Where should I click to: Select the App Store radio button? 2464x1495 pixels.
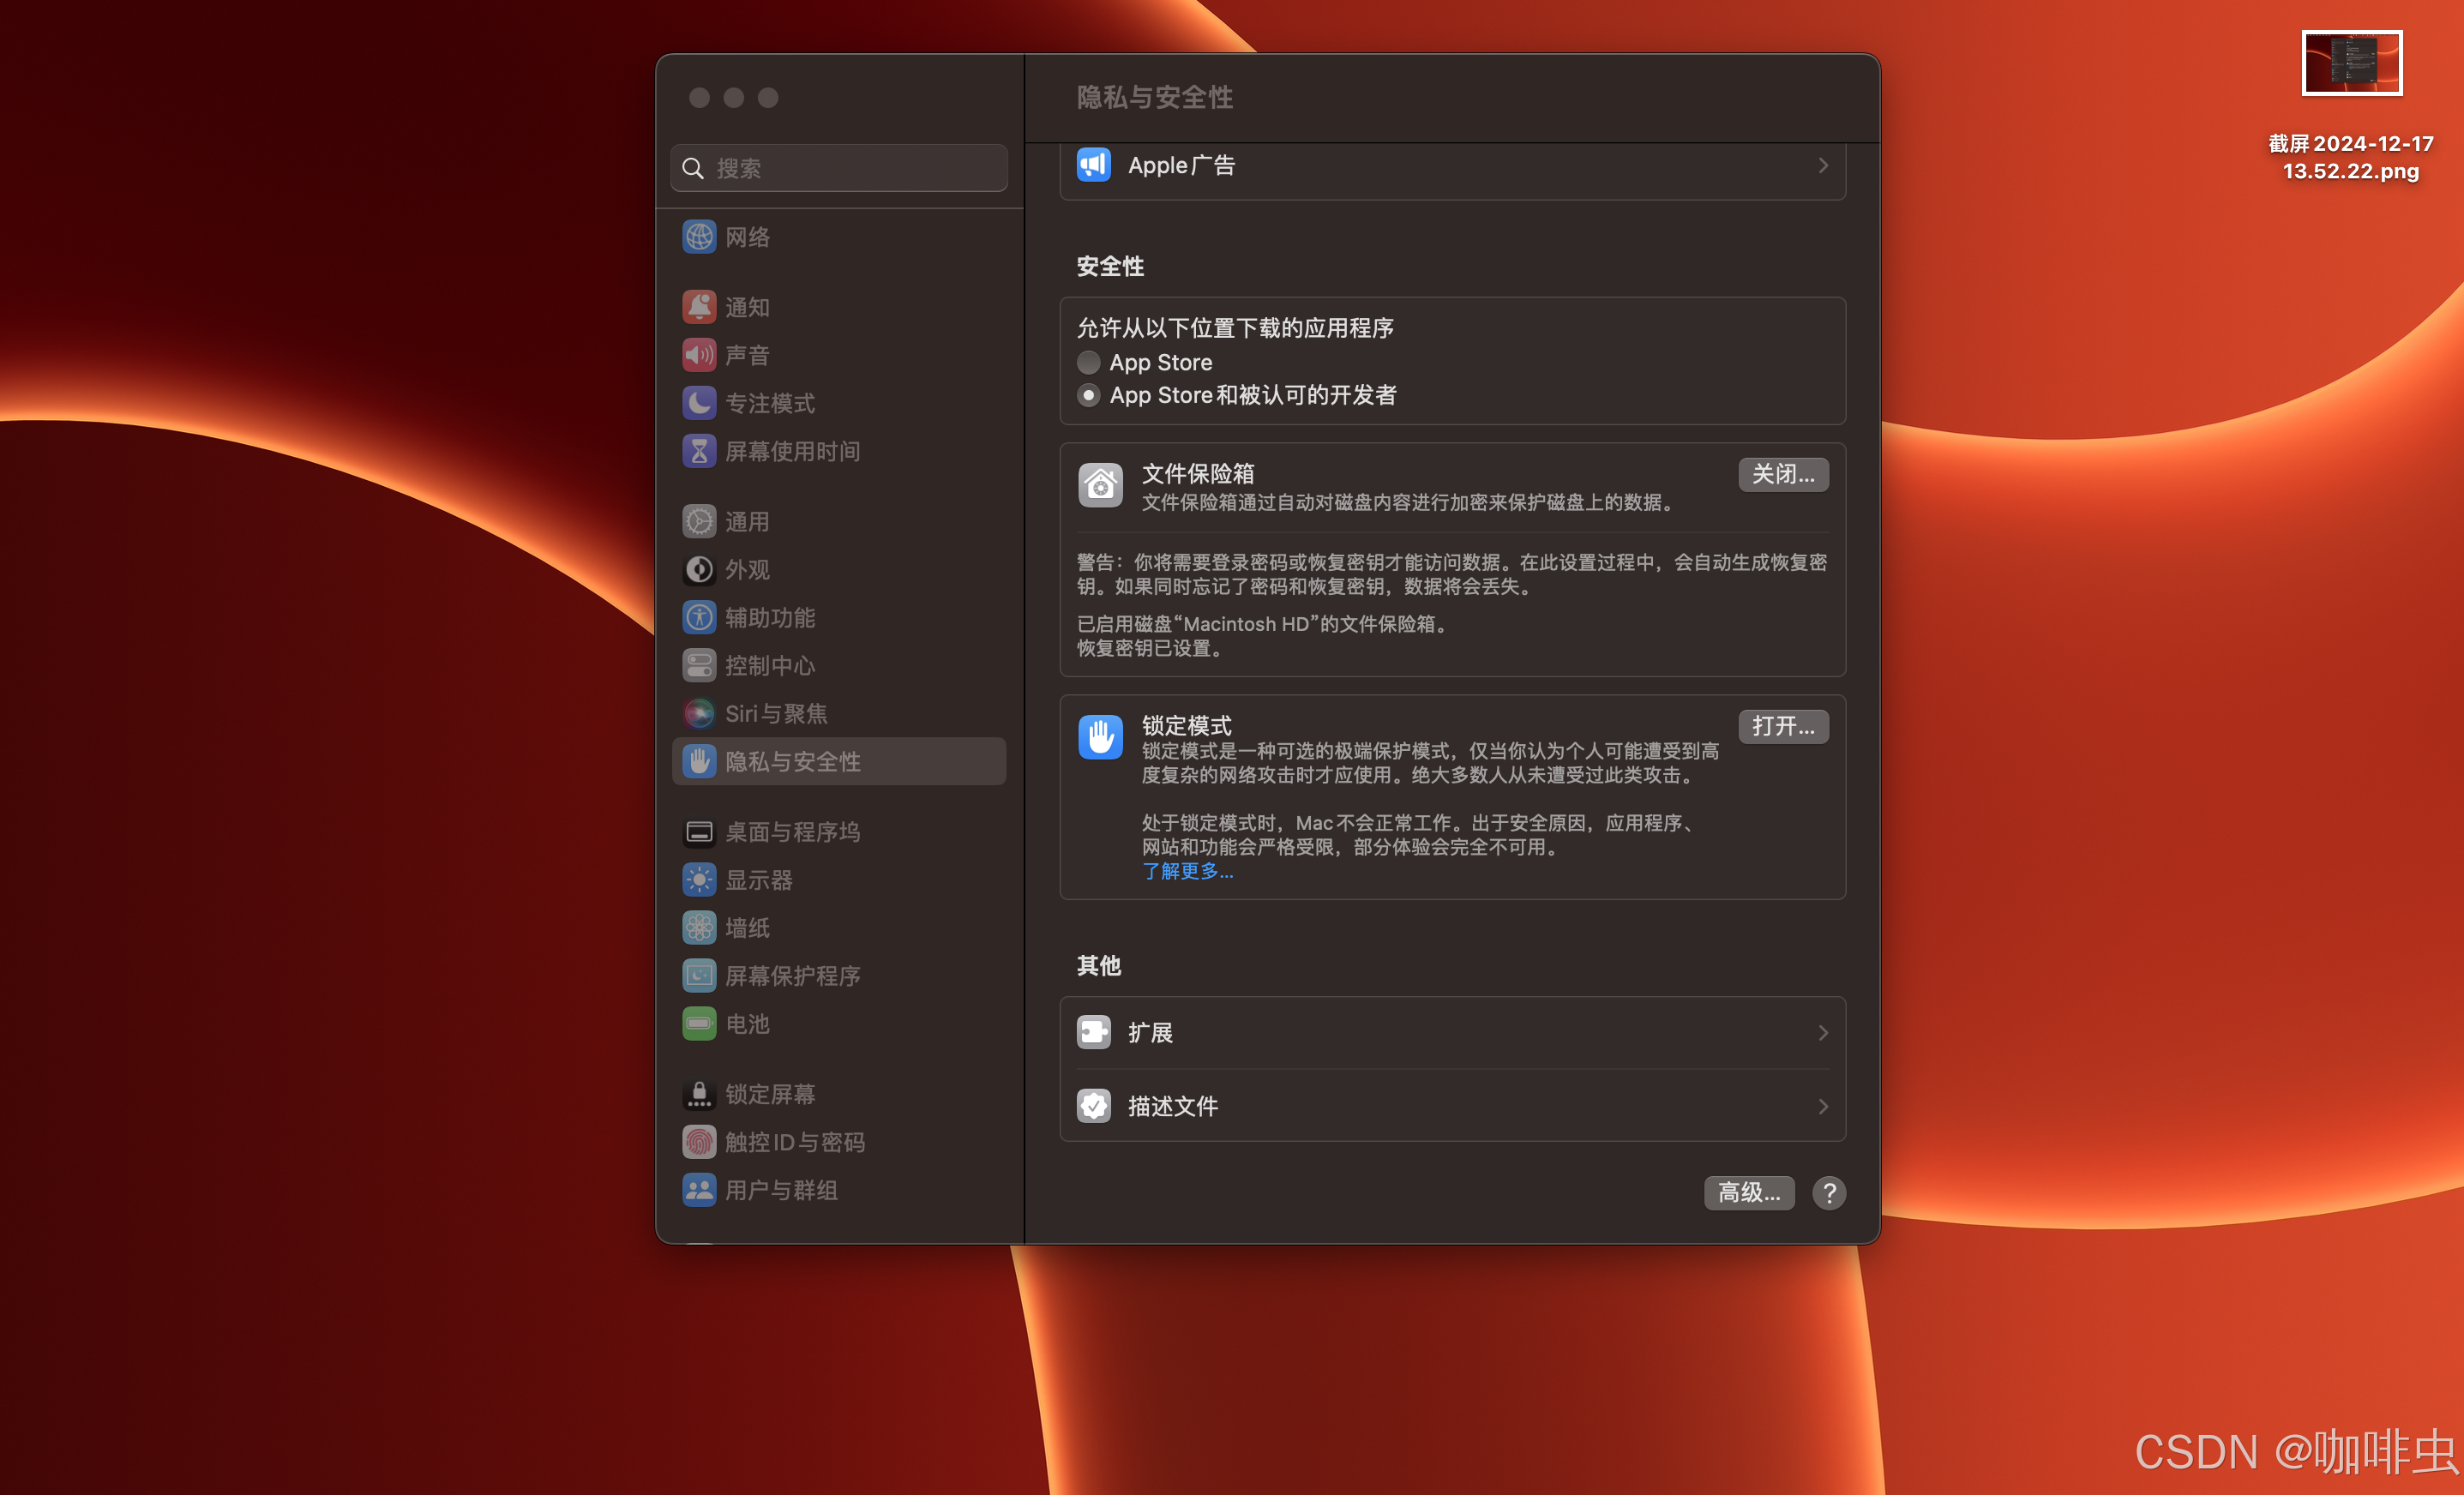click(1088, 362)
